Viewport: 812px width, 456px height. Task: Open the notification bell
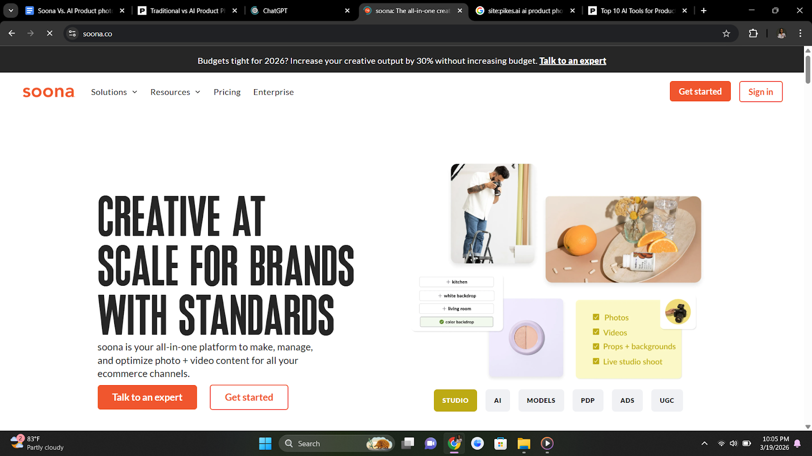pyautogui.click(x=797, y=443)
